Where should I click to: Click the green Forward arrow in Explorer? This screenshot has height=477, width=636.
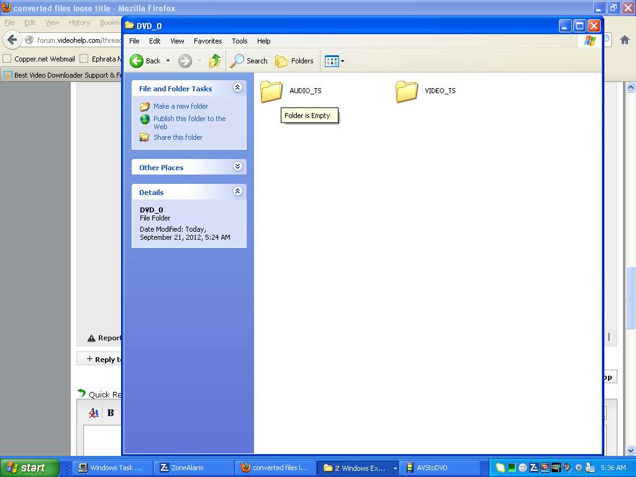click(x=185, y=61)
